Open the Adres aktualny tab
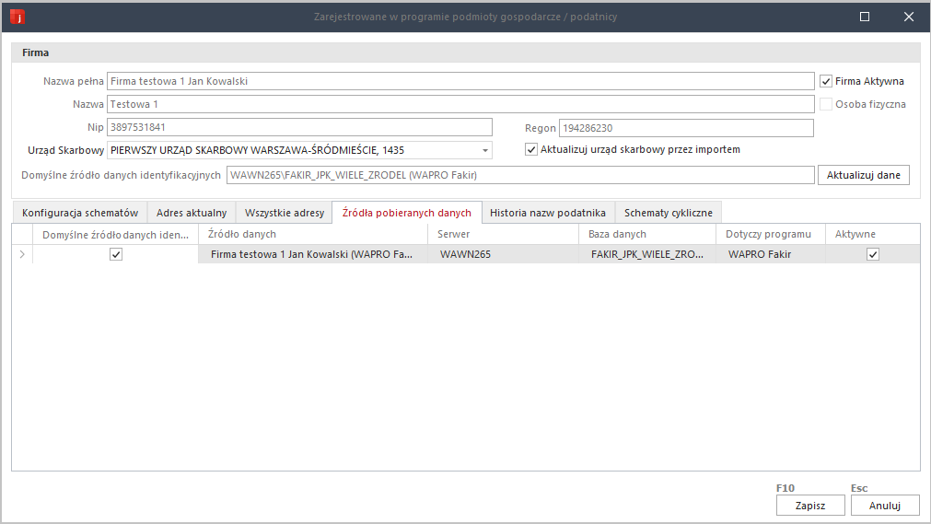931x524 pixels. (x=192, y=213)
